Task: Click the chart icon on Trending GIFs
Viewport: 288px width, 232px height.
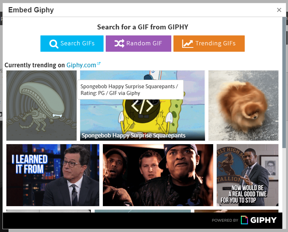Action: click(187, 44)
